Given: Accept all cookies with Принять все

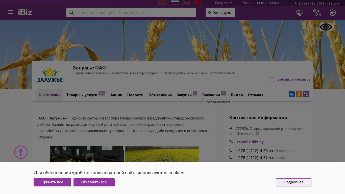Looking at the screenshot, I should point(52,182).
